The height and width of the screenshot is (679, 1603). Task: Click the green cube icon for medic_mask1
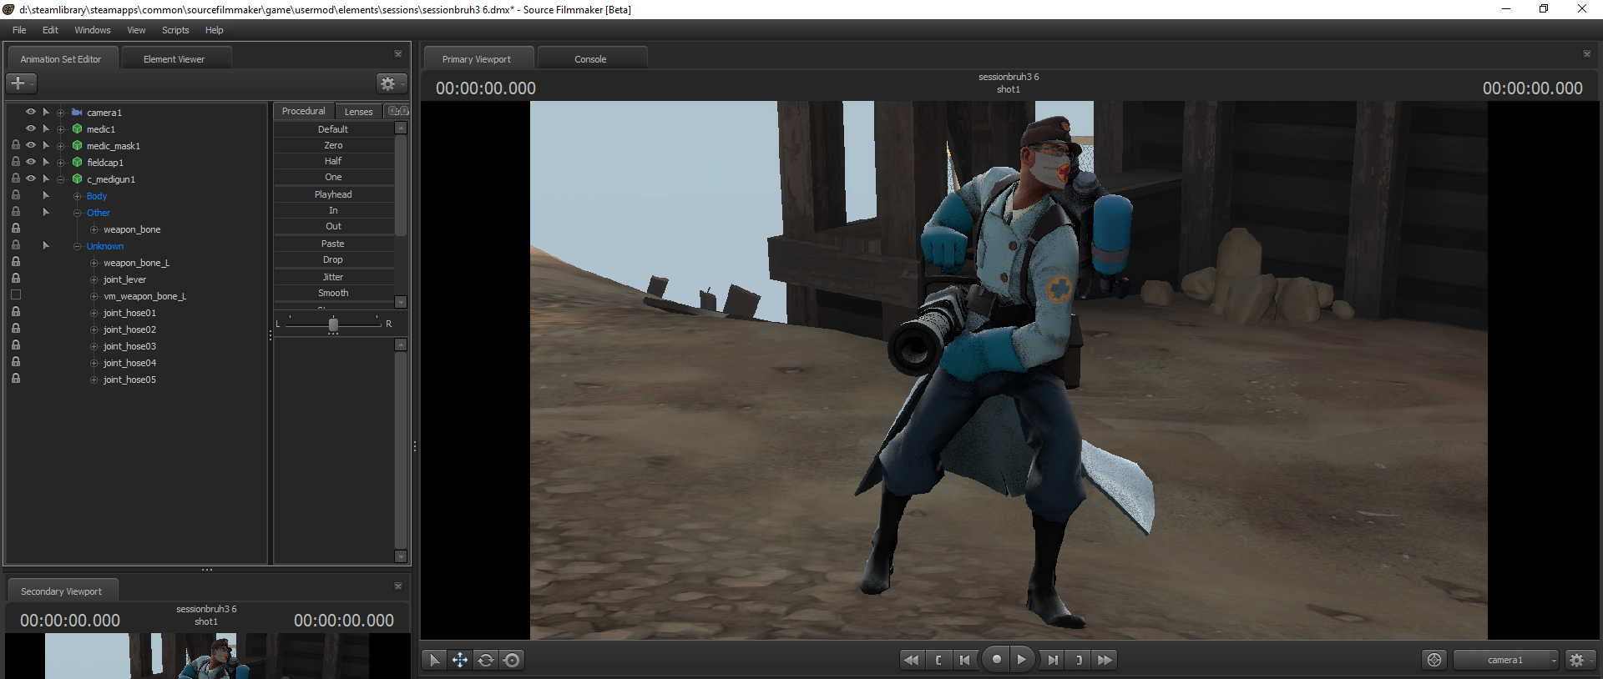pos(77,146)
